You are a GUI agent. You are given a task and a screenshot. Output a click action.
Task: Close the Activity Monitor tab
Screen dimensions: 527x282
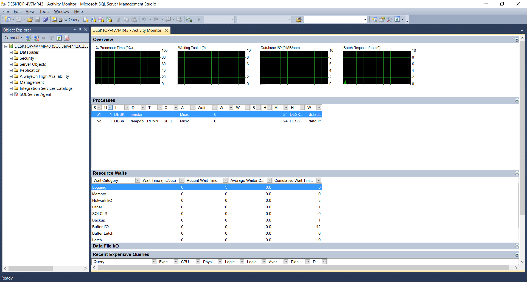click(167, 31)
